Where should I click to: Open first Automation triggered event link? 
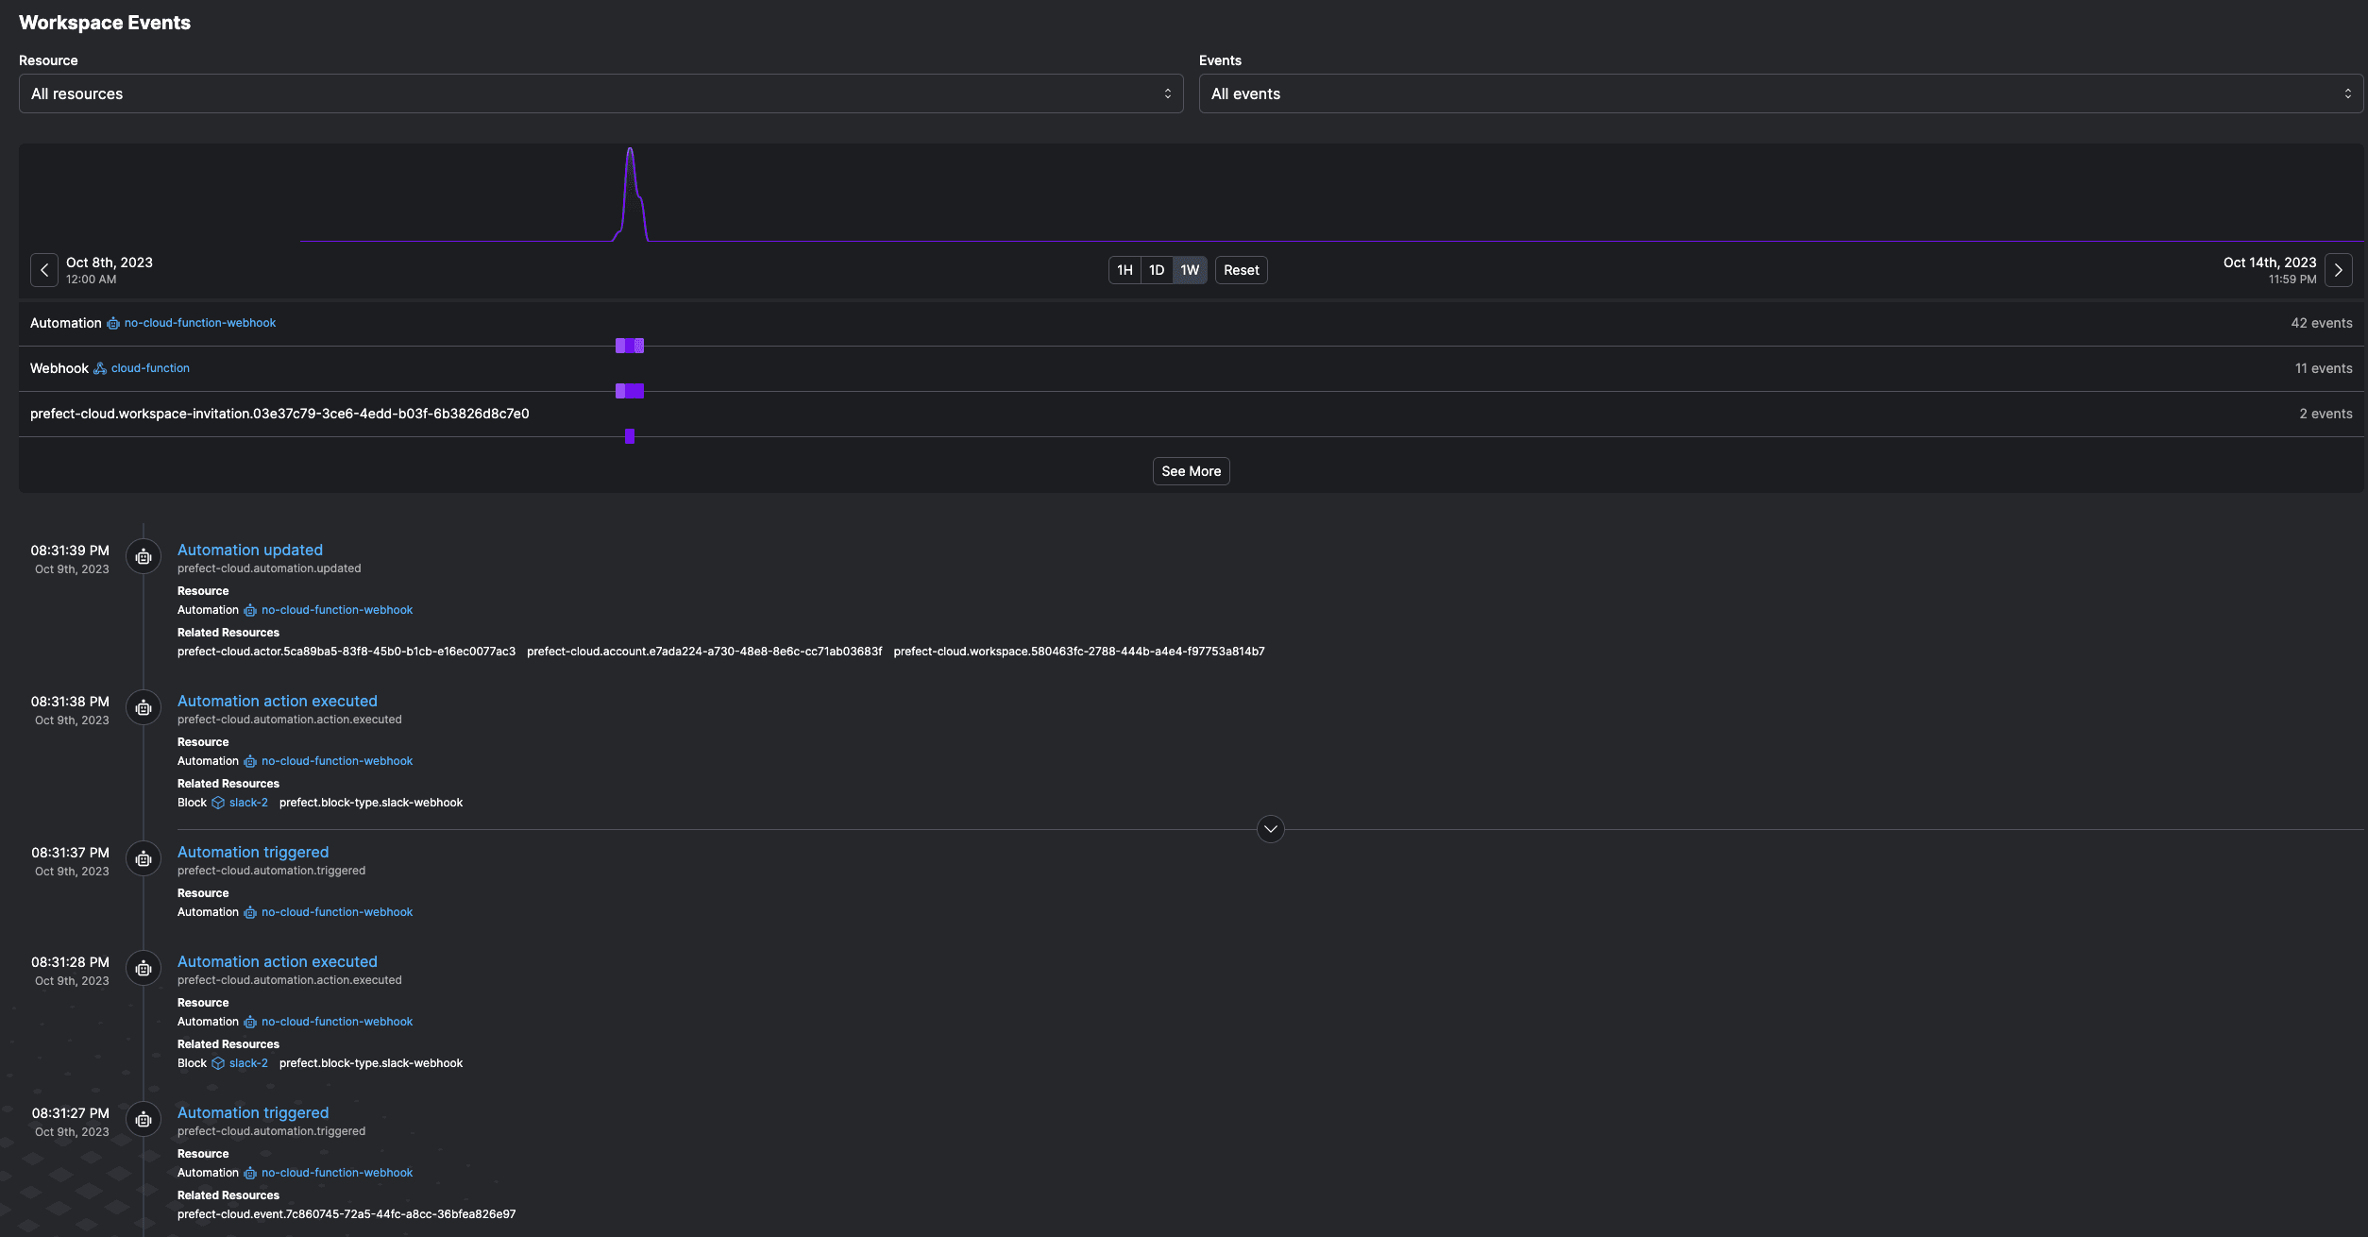tap(253, 852)
